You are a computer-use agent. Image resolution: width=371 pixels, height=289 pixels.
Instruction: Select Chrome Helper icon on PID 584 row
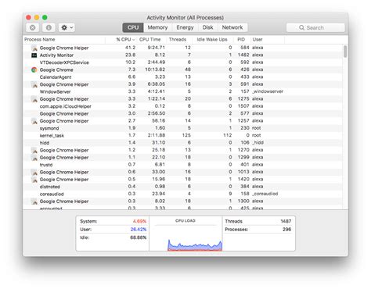34,48
